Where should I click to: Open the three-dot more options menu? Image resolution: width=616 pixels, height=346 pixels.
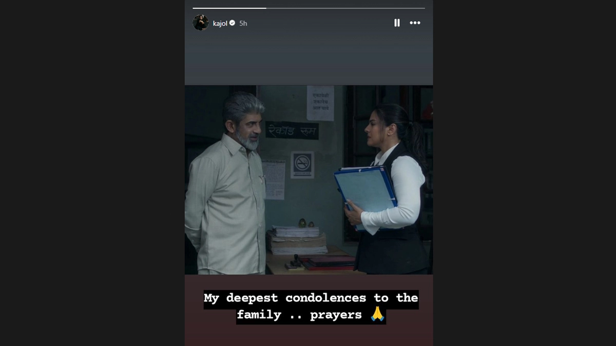point(415,23)
